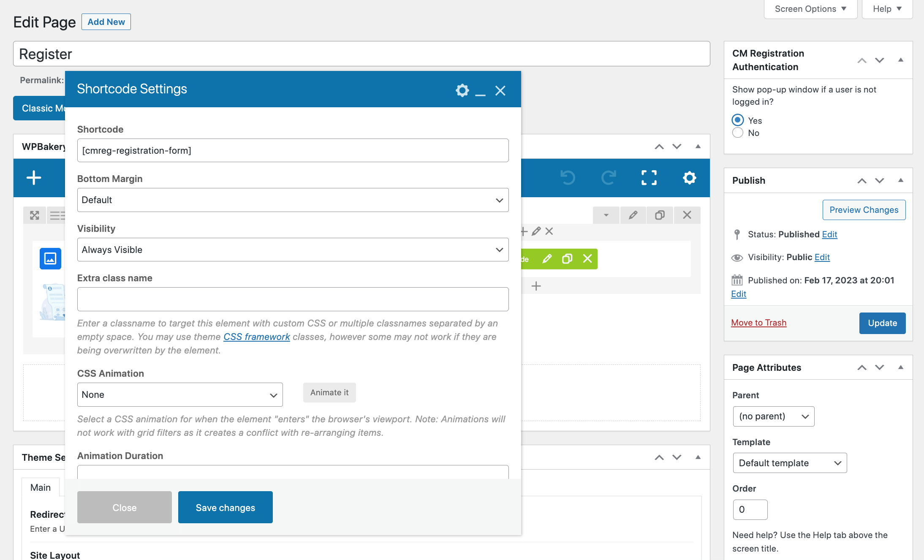Toggle Always Visible visibility dropdown

pyautogui.click(x=292, y=249)
